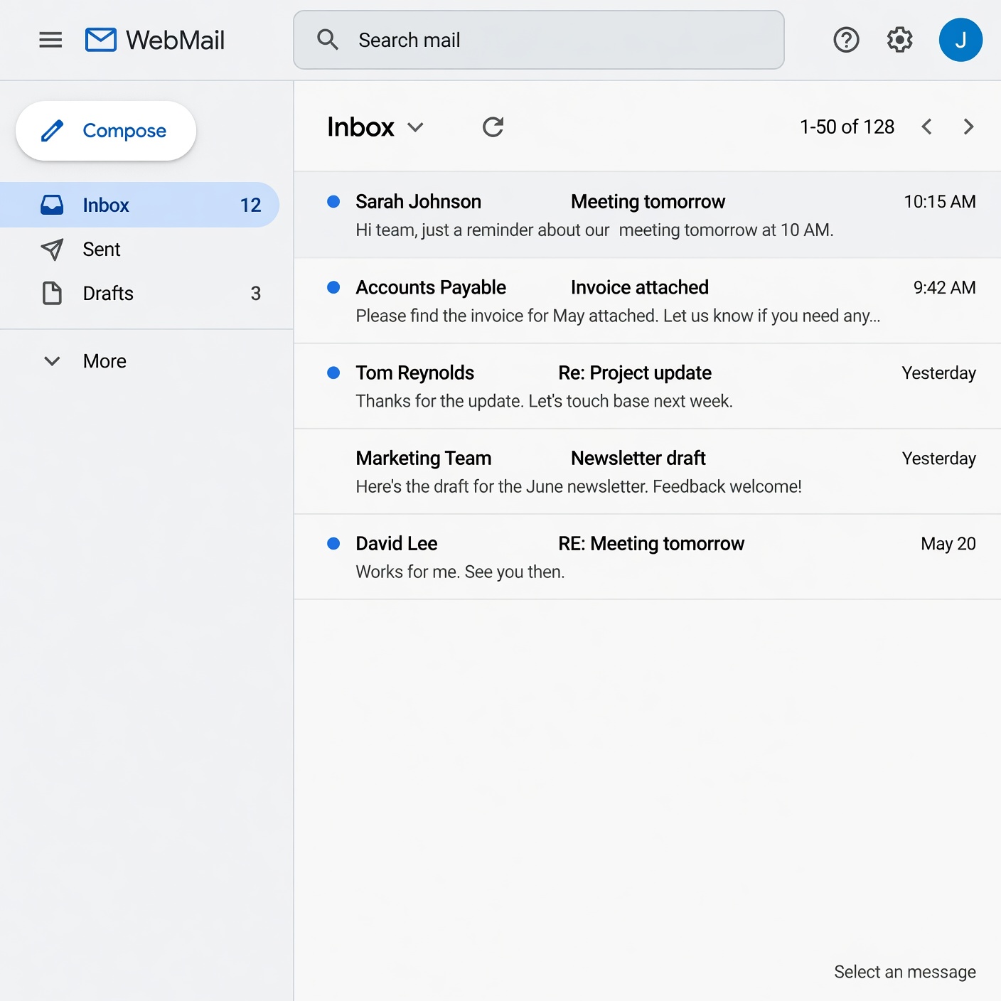Viewport: 1001px width, 1001px height.
Task: Click the 10:15 AM timestamp
Action: click(x=939, y=201)
